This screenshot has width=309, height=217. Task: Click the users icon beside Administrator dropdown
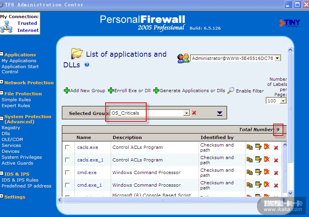pyautogui.click(x=183, y=58)
